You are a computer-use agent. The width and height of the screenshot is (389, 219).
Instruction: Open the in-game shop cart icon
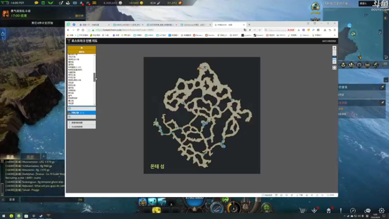302,211
